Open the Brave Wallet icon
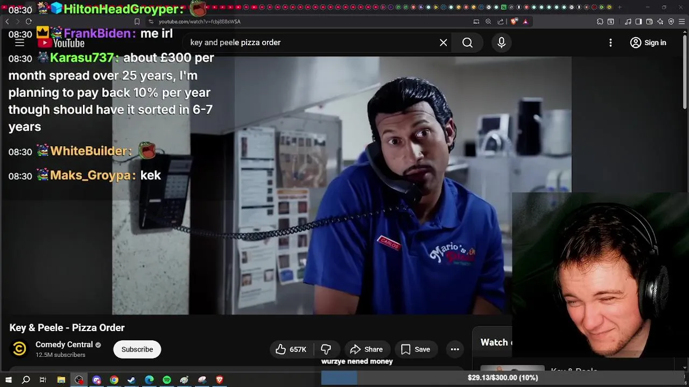Image resolution: width=689 pixels, height=387 pixels. 650,21
